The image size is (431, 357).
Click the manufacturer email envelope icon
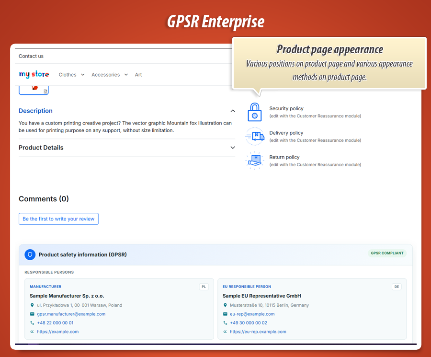point(32,314)
